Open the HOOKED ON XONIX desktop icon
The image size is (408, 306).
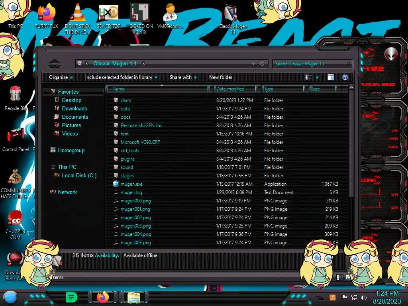[x=139, y=18]
